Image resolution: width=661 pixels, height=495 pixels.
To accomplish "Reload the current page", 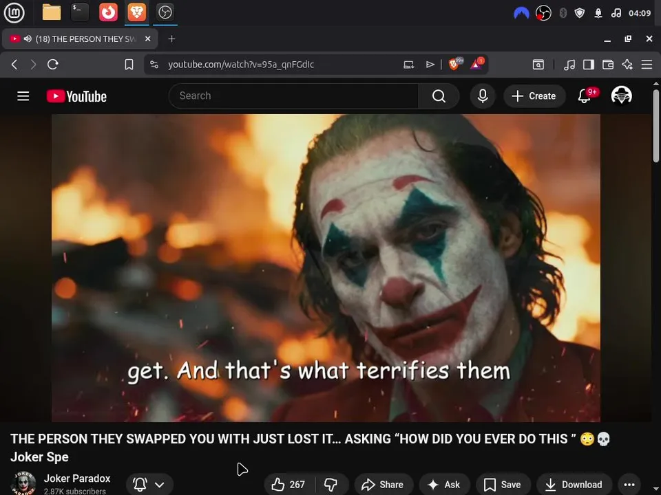I will (53, 65).
